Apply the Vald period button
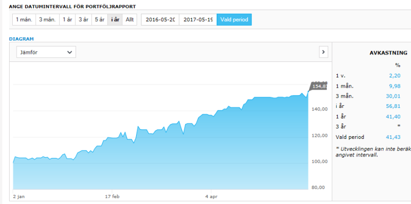This screenshot has width=411, height=204. coord(234,20)
